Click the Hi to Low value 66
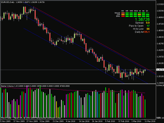The width and height of the screenshot is (164, 123). coord(148,29)
